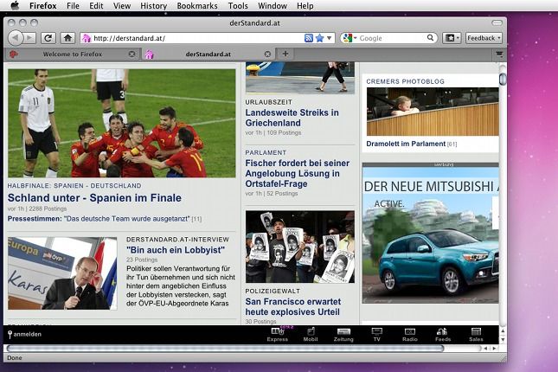
Task: Switch to the Welcome to Firefox tab
Action: [x=73, y=55]
